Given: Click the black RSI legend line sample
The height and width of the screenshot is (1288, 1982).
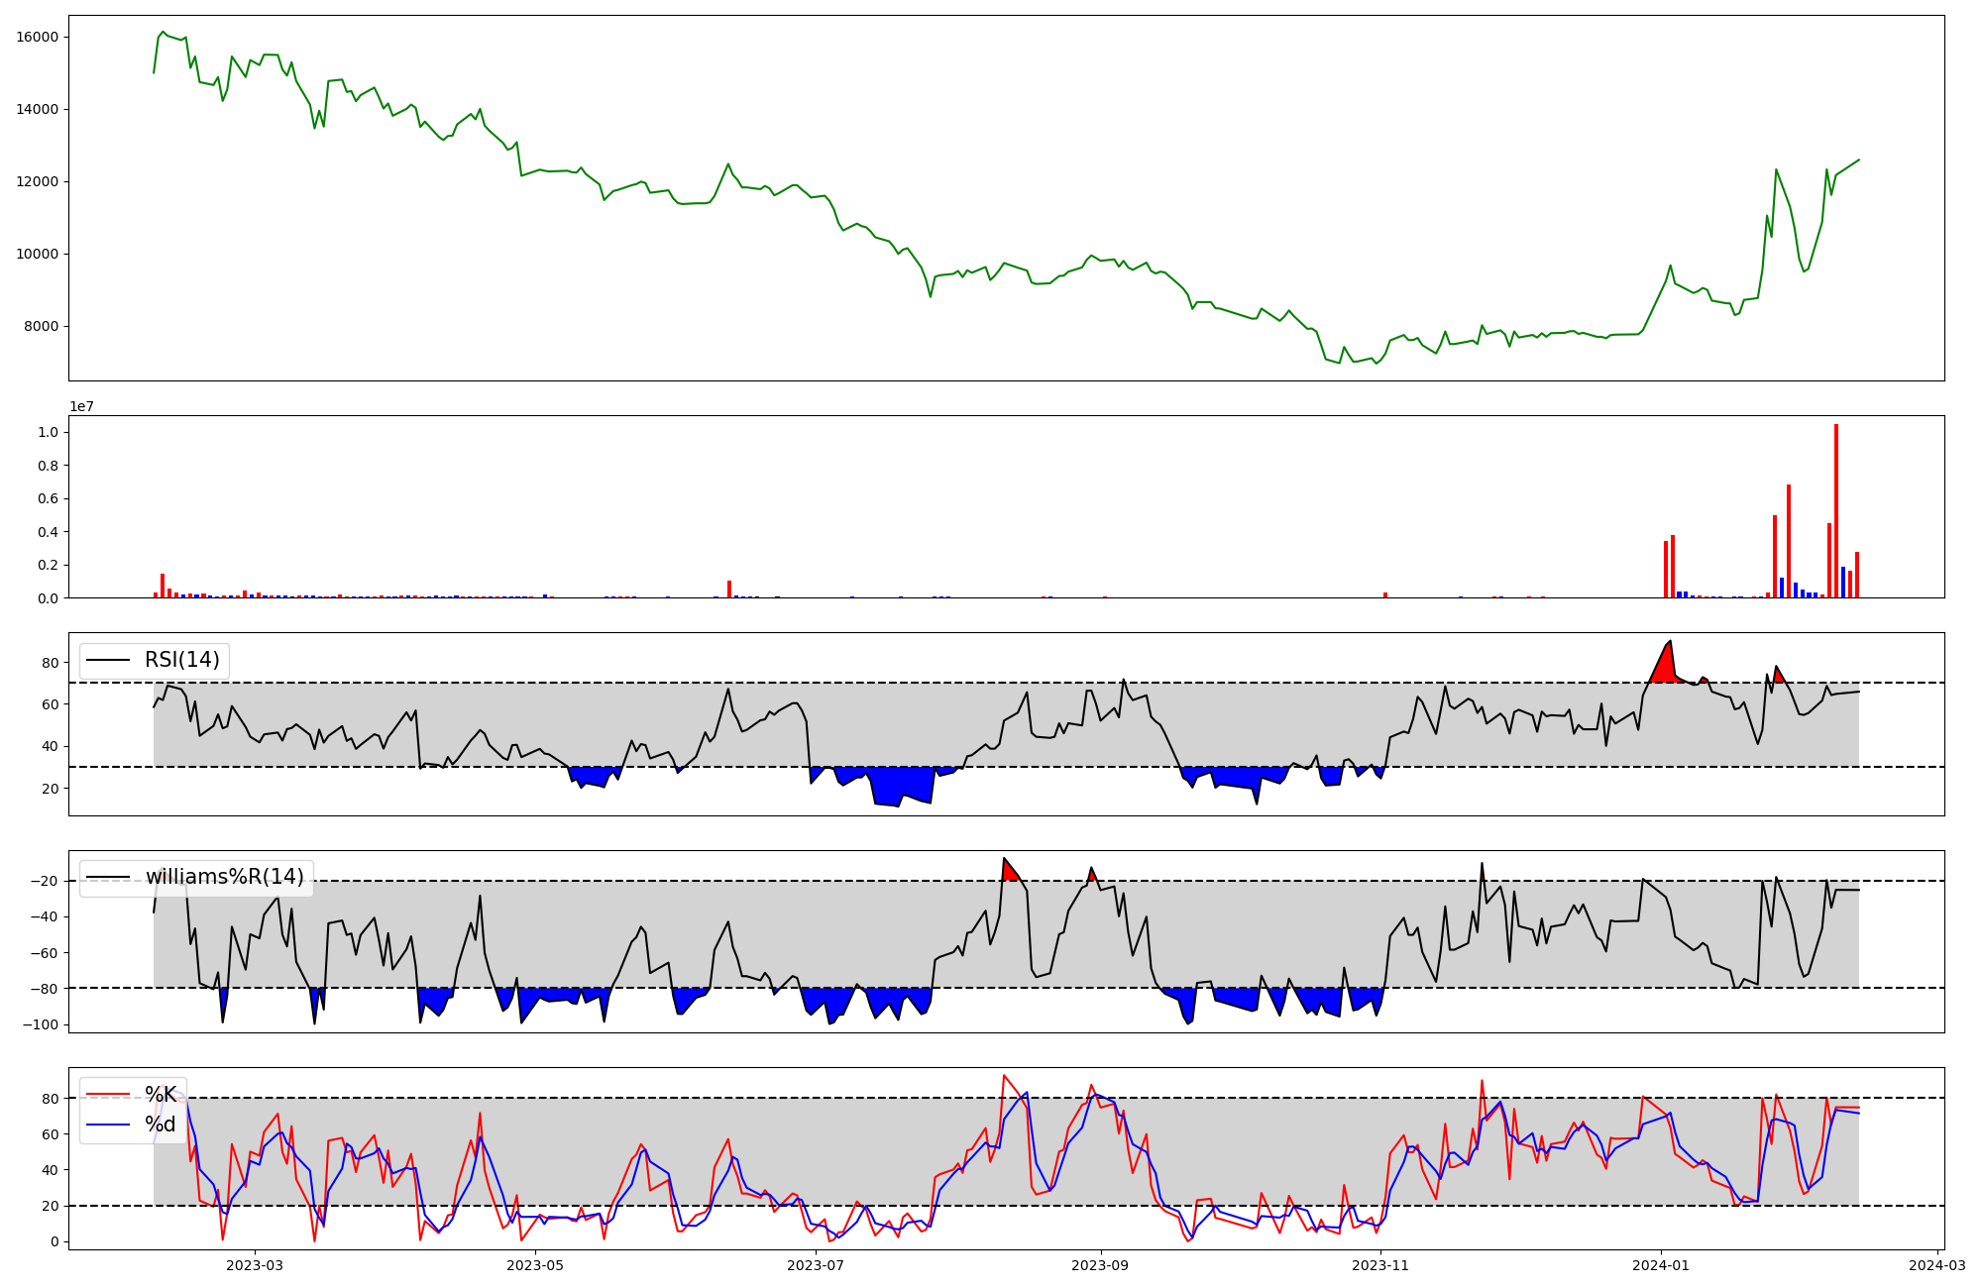Looking at the screenshot, I should [108, 660].
